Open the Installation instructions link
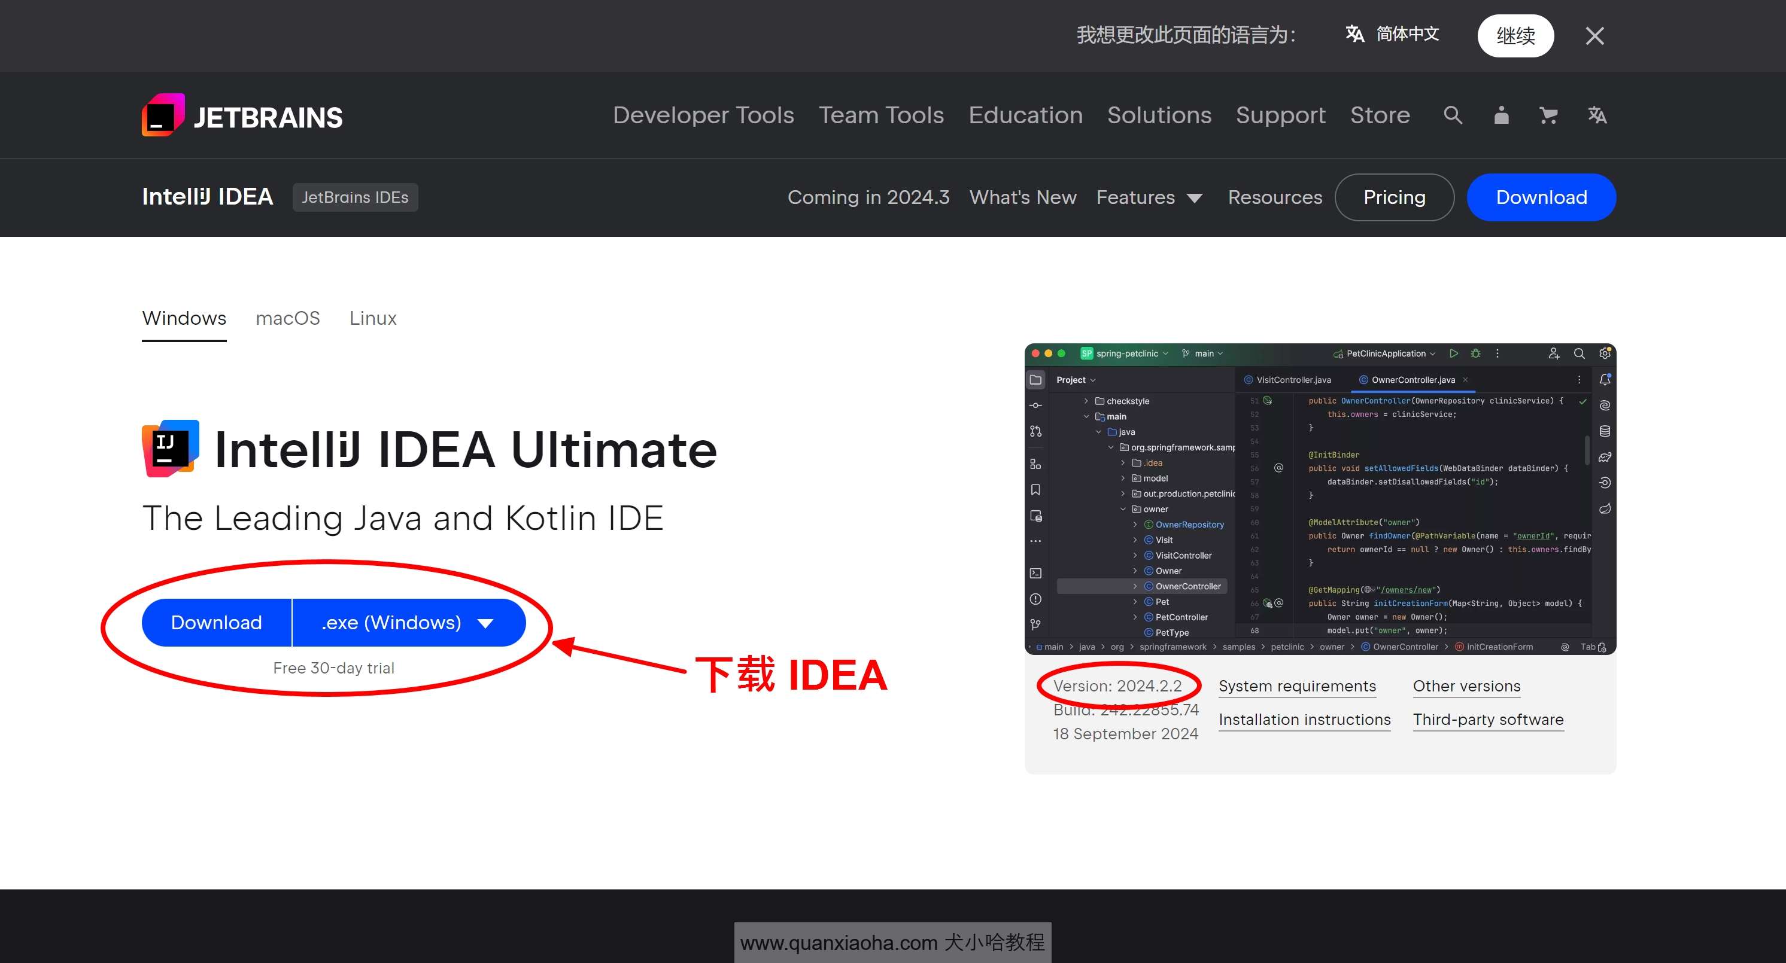This screenshot has width=1786, height=963. [1304, 720]
